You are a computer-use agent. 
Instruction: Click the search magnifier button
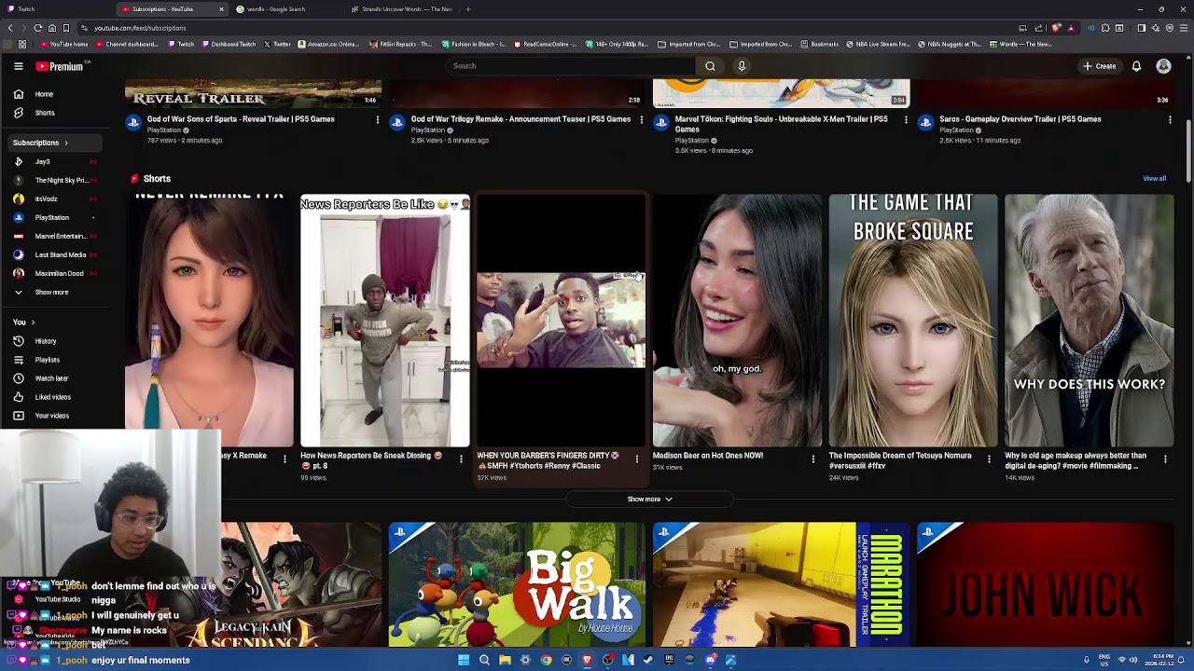(710, 66)
